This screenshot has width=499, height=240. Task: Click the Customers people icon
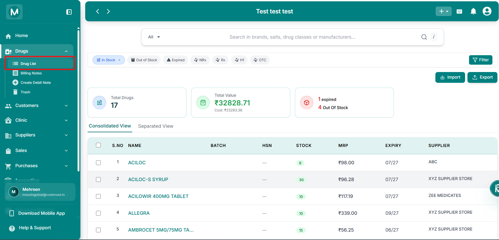8,106
